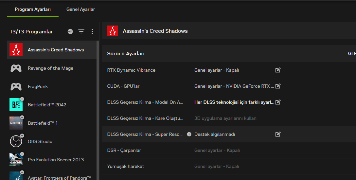The image size is (356, 180).
Task: Edit the CUDA - GPU'lar setting
Action: (278, 86)
